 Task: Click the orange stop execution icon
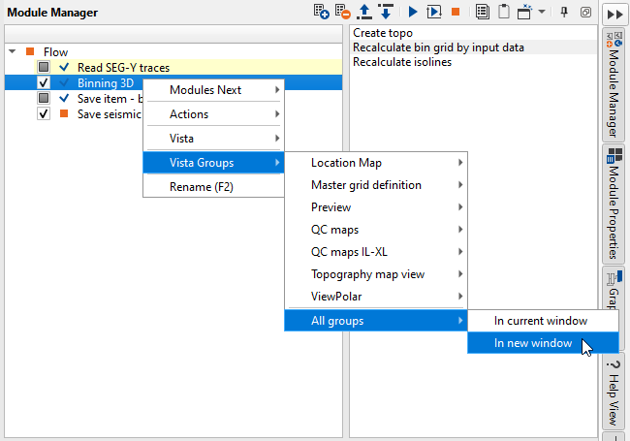point(455,12)
